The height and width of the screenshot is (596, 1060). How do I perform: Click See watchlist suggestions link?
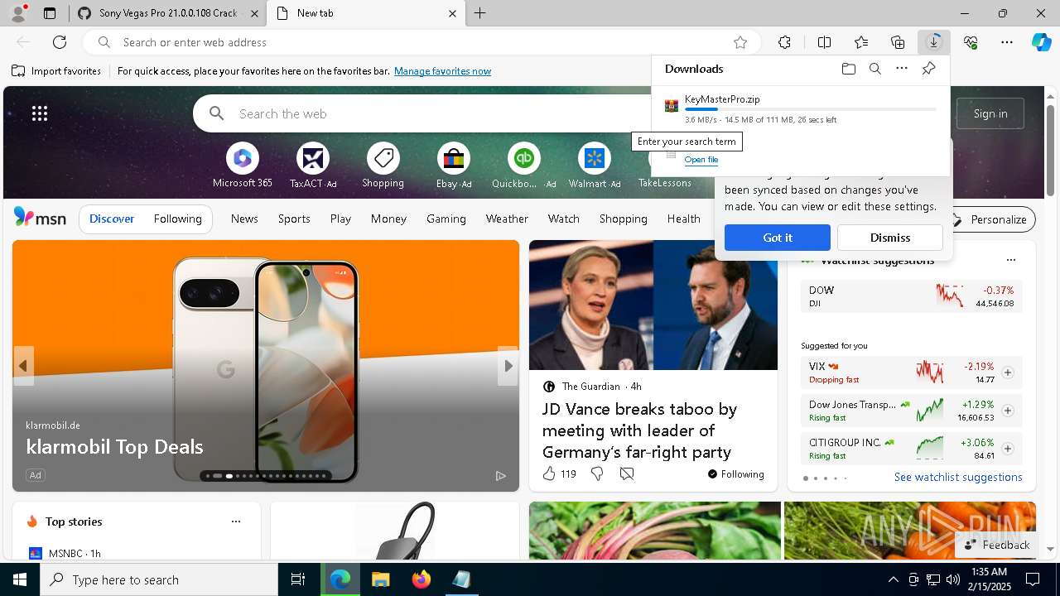click(958, 477)
